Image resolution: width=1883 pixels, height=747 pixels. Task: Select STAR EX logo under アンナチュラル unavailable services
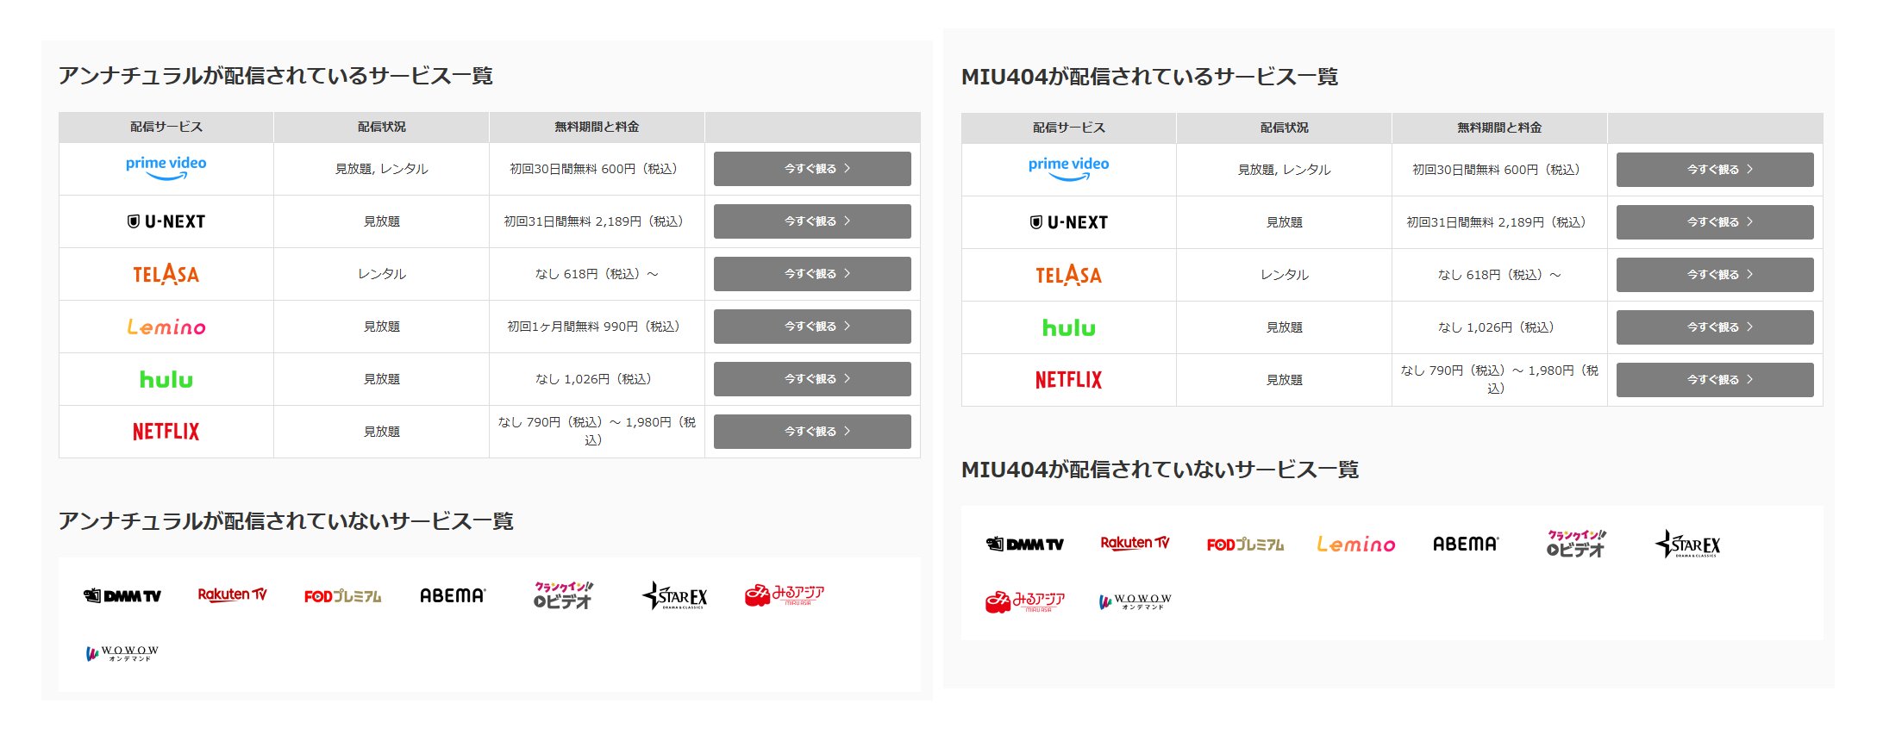(674, 594)
